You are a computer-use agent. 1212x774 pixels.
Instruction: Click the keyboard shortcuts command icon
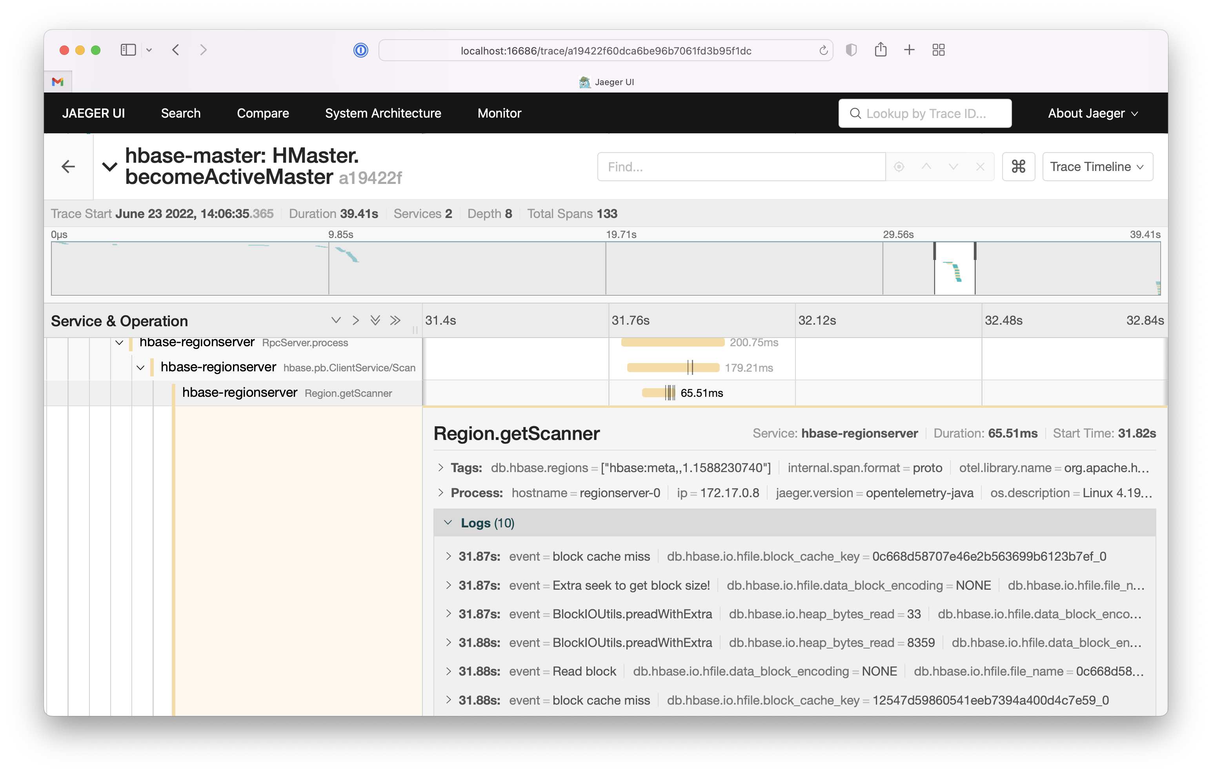click(1018, 167)
